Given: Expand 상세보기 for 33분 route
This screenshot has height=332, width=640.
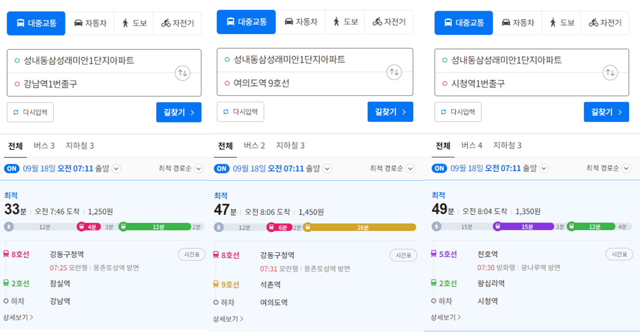Looking at the screenshot, I should (x=18, y=317).
